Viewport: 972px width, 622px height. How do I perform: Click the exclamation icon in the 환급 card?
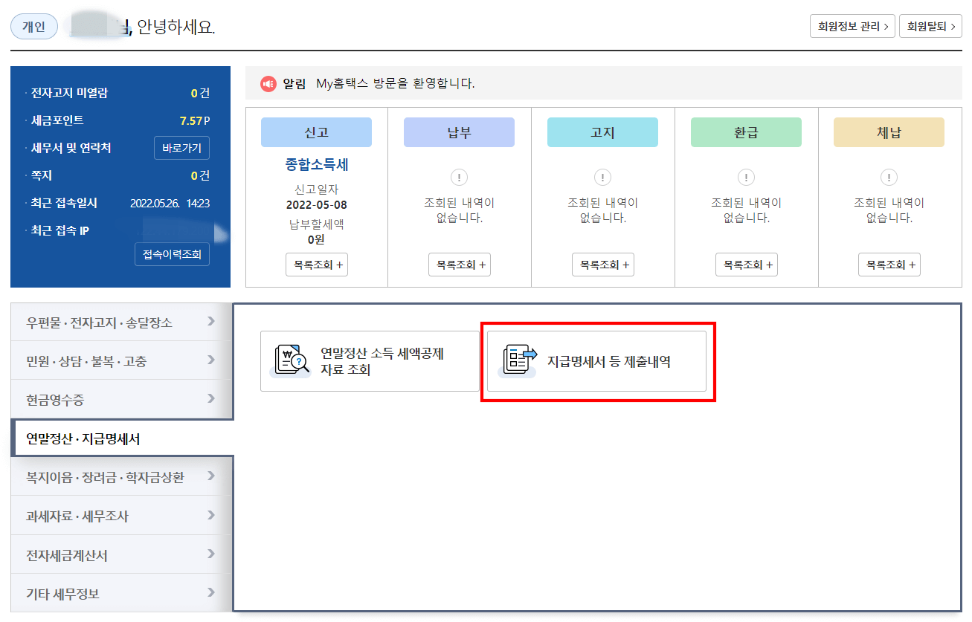pyautogui.click(x=746, y=177)
